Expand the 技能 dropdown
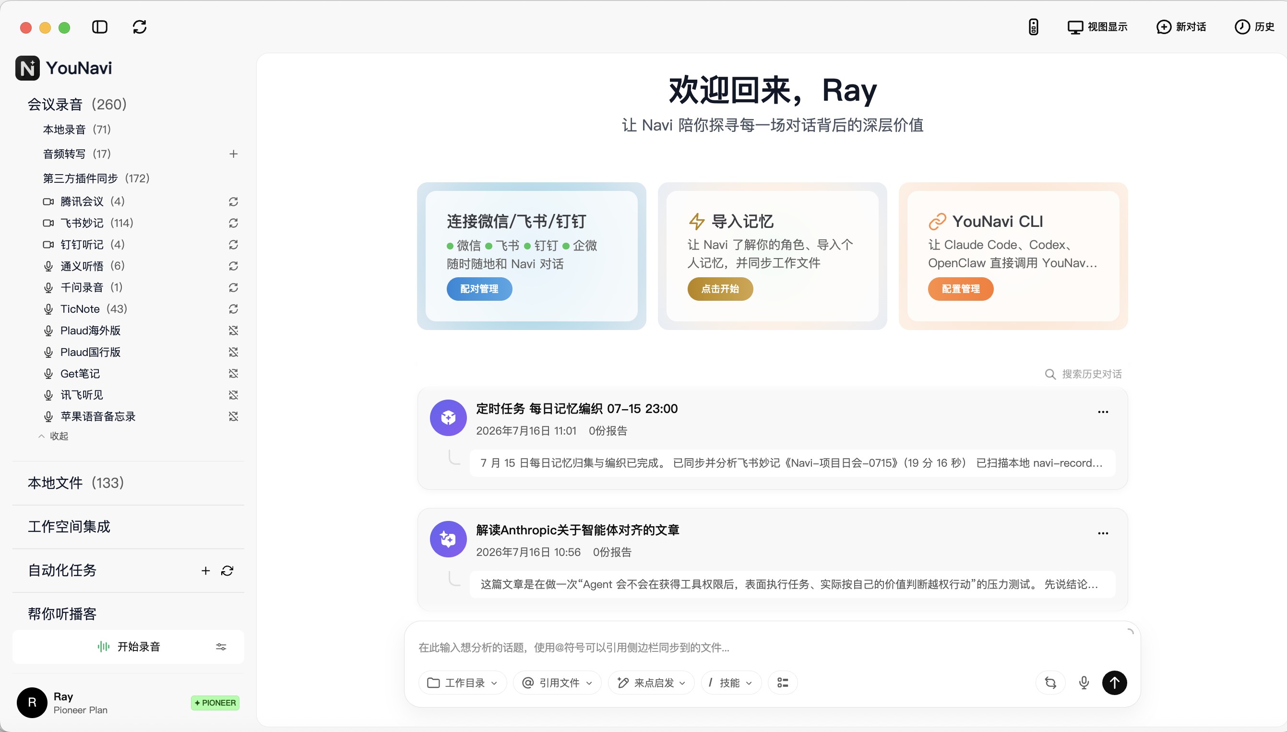Screen dimensions: 1287x732 731,683
